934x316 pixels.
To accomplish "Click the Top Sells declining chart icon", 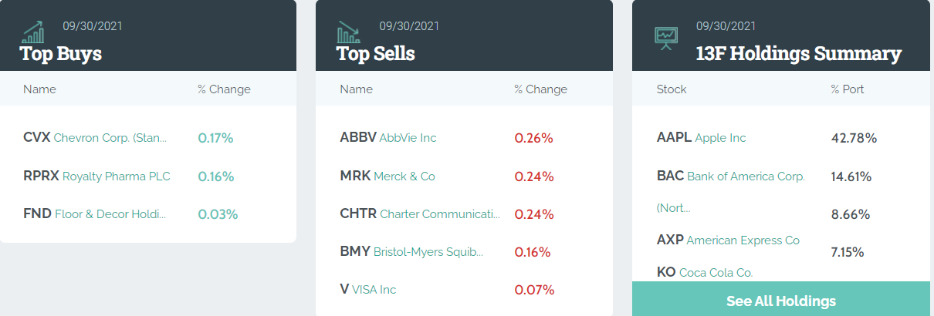I will click(348, 32).
